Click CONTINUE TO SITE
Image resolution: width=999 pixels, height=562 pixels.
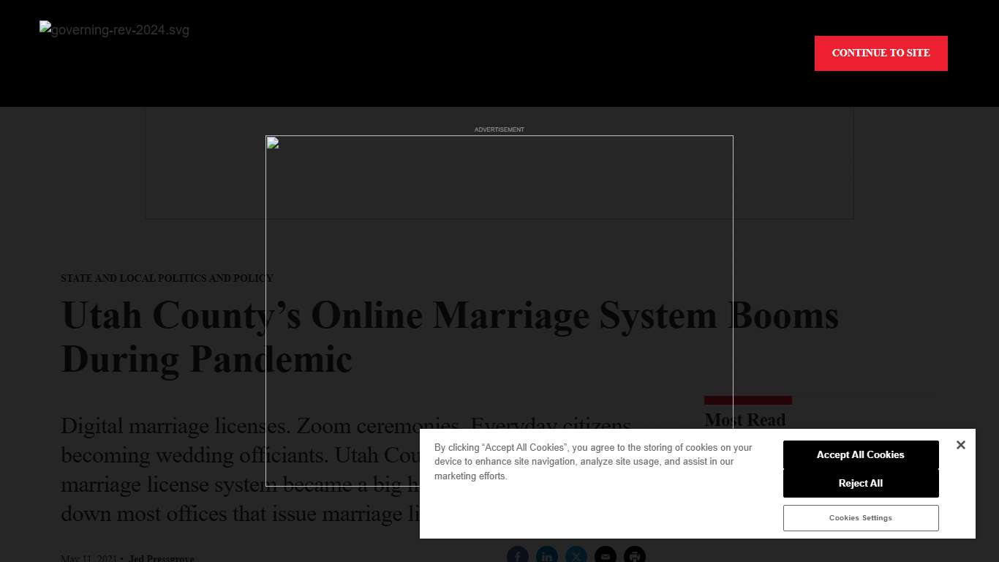tap(881, 53)
